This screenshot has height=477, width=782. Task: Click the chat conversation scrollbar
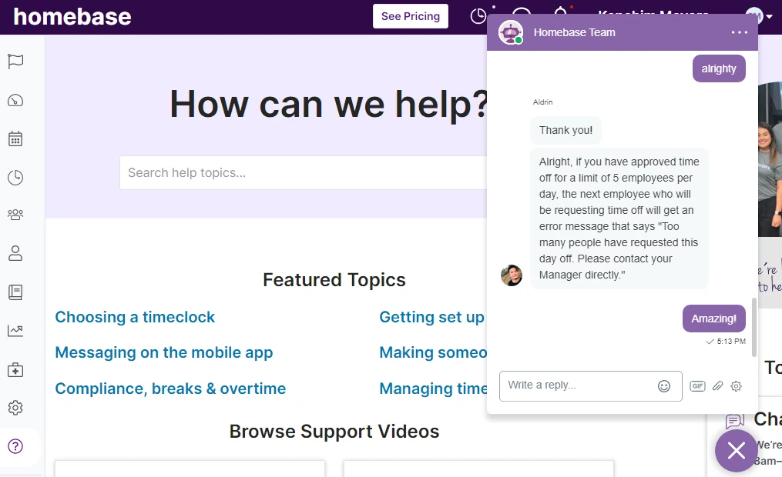point(754,327)
